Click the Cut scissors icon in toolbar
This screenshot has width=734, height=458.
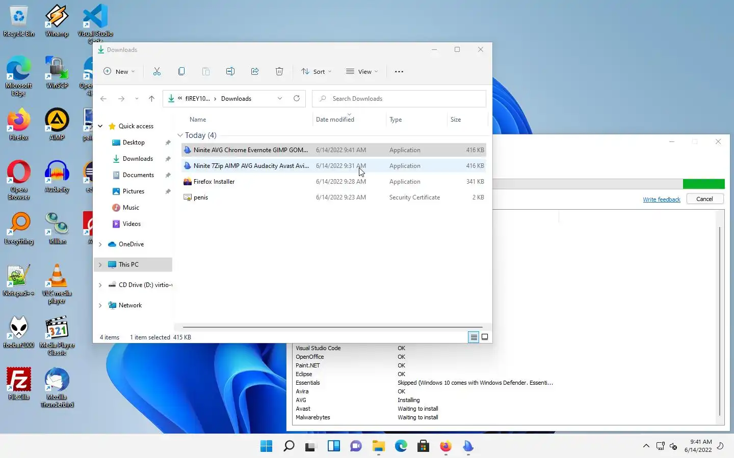pos(157,71)
